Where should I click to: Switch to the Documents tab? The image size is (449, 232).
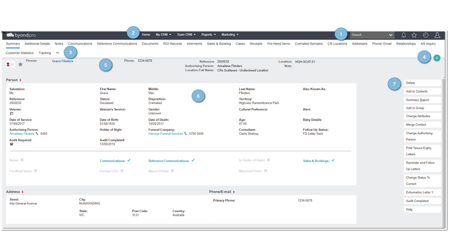150,44
